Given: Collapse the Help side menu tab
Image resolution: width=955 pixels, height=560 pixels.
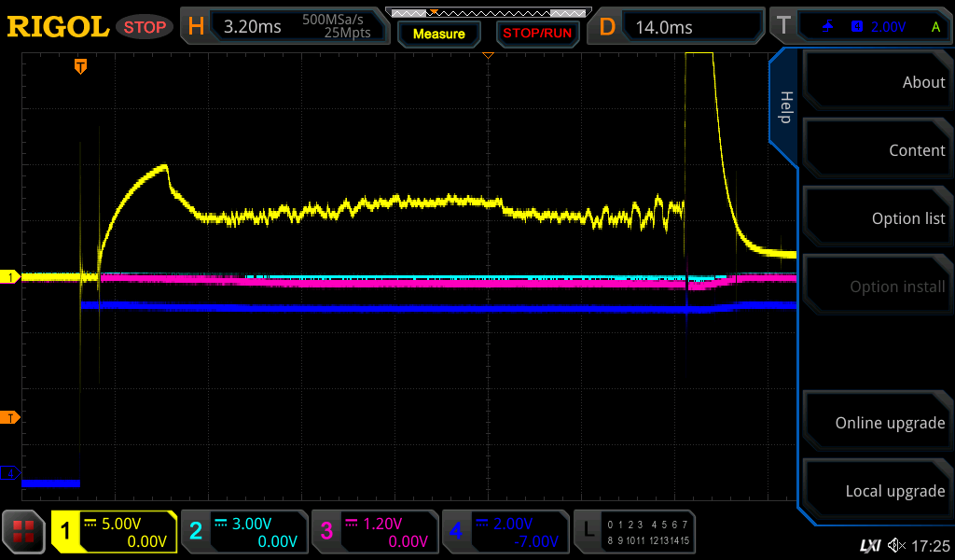Looking at the screenshot, I should click(784, 108).
